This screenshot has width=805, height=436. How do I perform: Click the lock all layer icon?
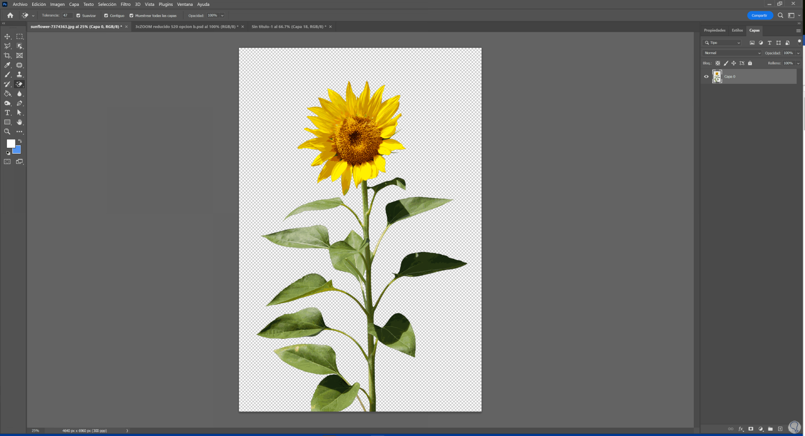[x=750, y=63]
